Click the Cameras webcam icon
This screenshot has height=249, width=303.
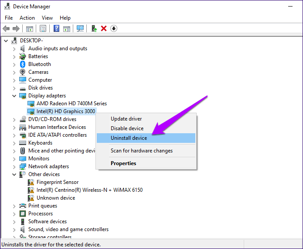[23, 72]
